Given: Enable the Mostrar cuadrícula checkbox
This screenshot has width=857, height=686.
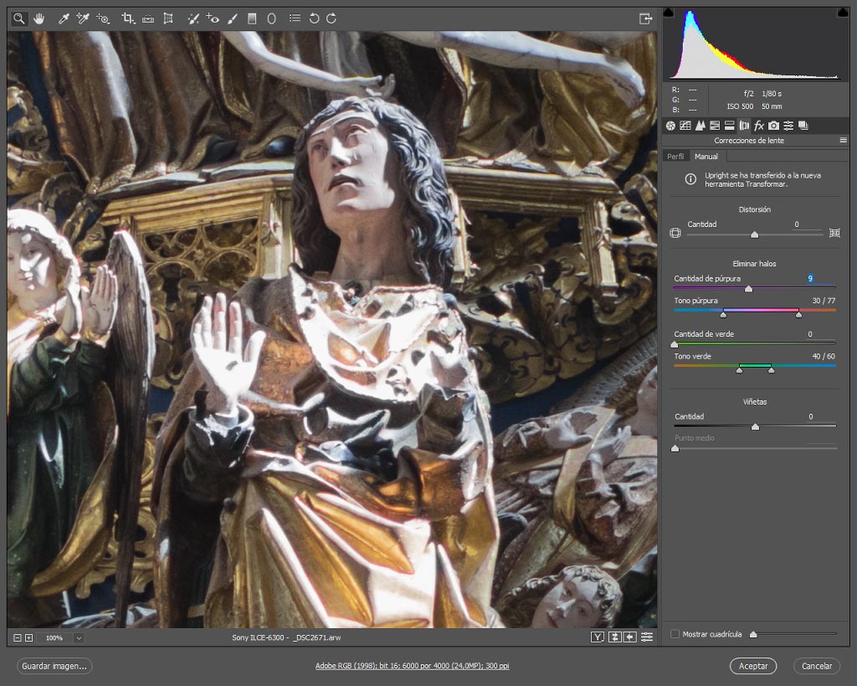Looking at the screenshot, I should 675,634.
